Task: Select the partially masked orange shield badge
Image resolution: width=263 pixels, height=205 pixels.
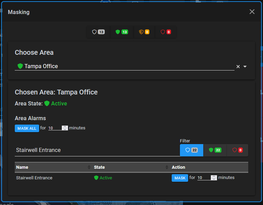Action: tap(144, 32)
